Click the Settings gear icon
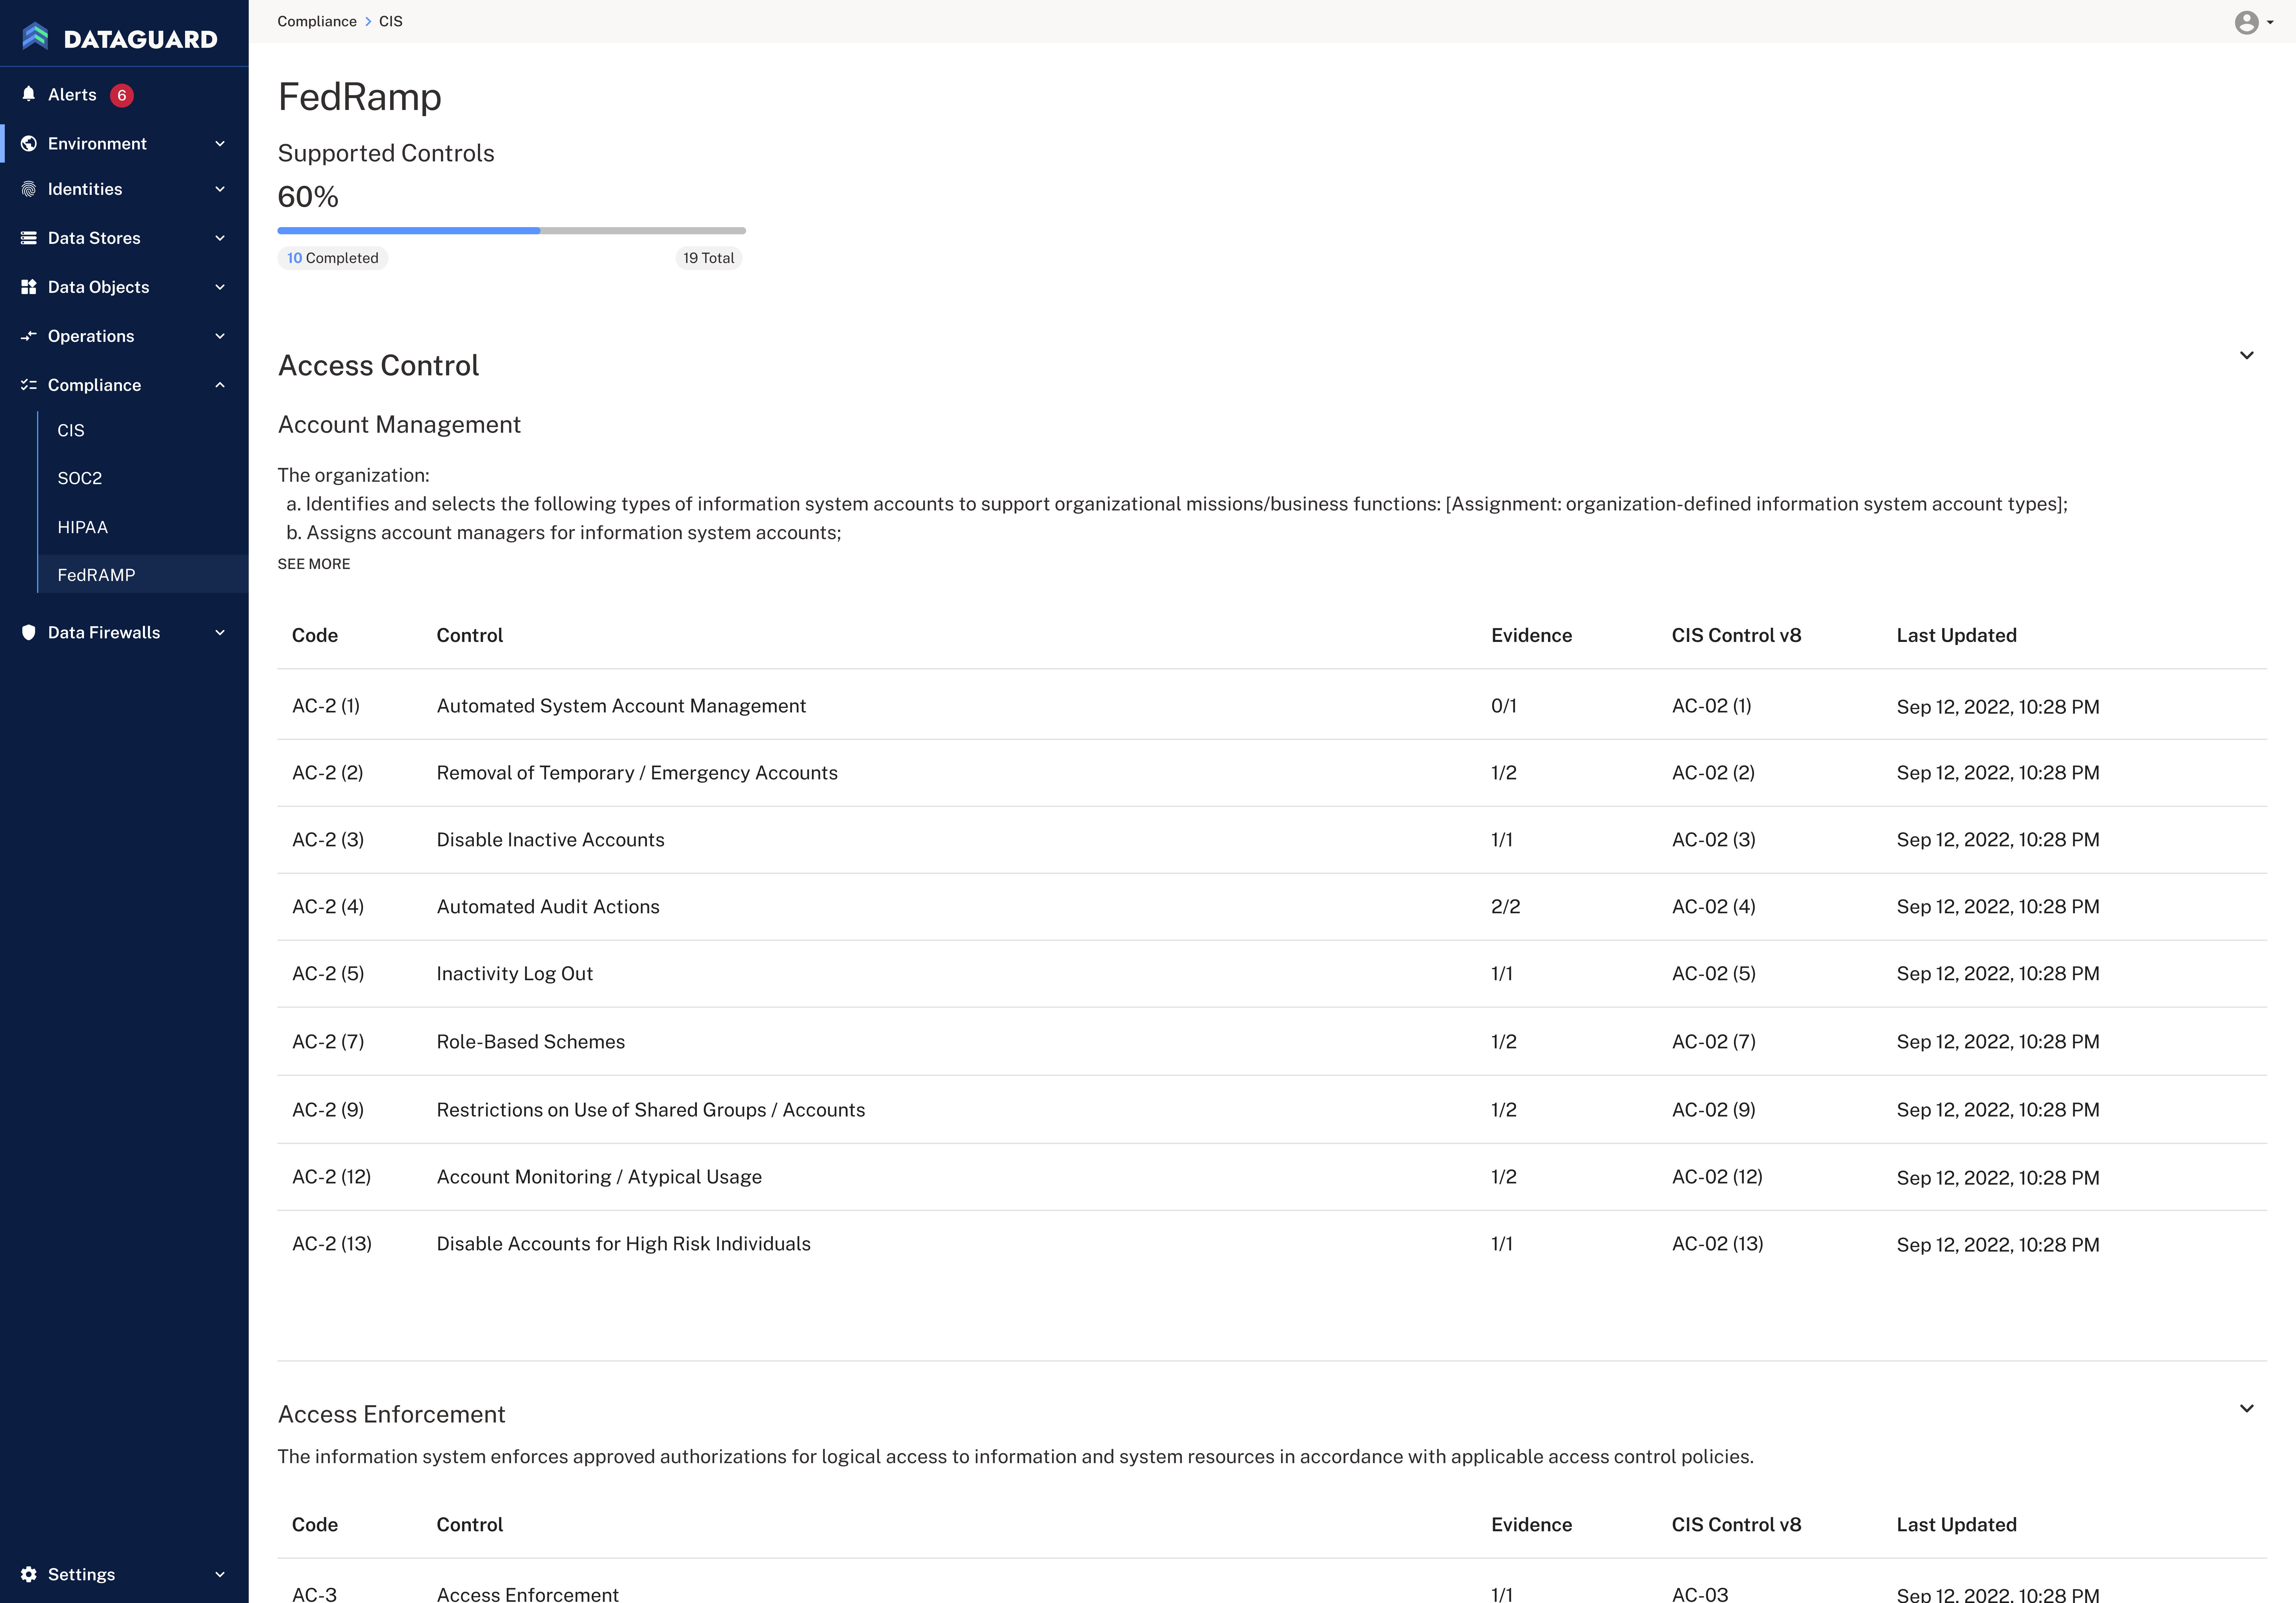The width and height of the screenshot is (2296, 1603). [x=29, y=1574]
